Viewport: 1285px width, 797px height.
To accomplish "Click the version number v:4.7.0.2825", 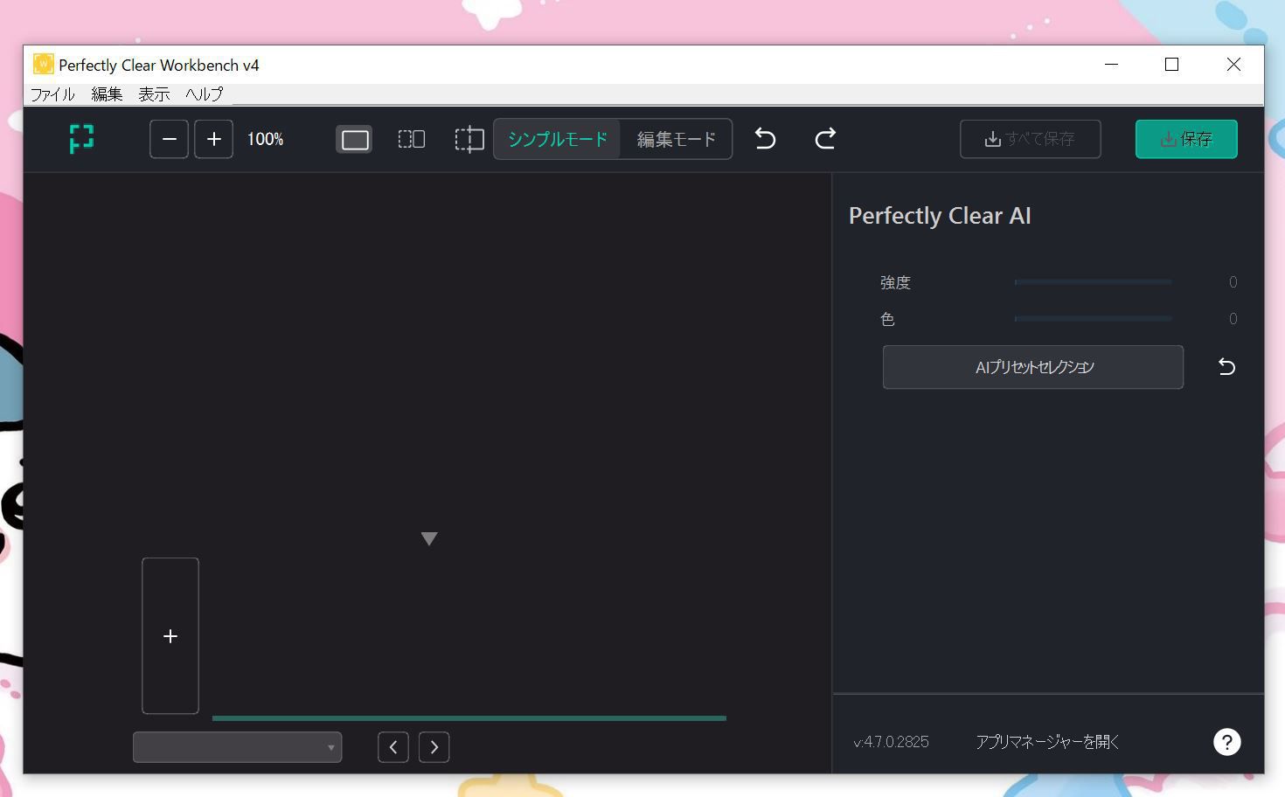I will point(891,742).
